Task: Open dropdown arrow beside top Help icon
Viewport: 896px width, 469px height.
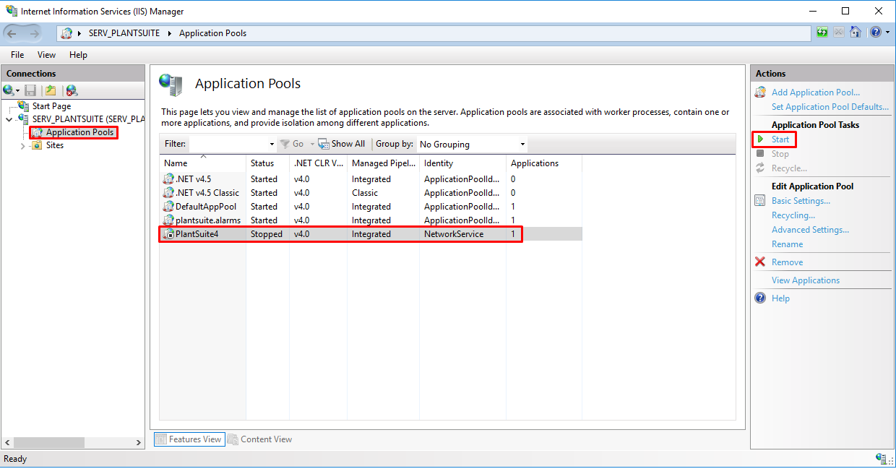Action: click(886, 33)
